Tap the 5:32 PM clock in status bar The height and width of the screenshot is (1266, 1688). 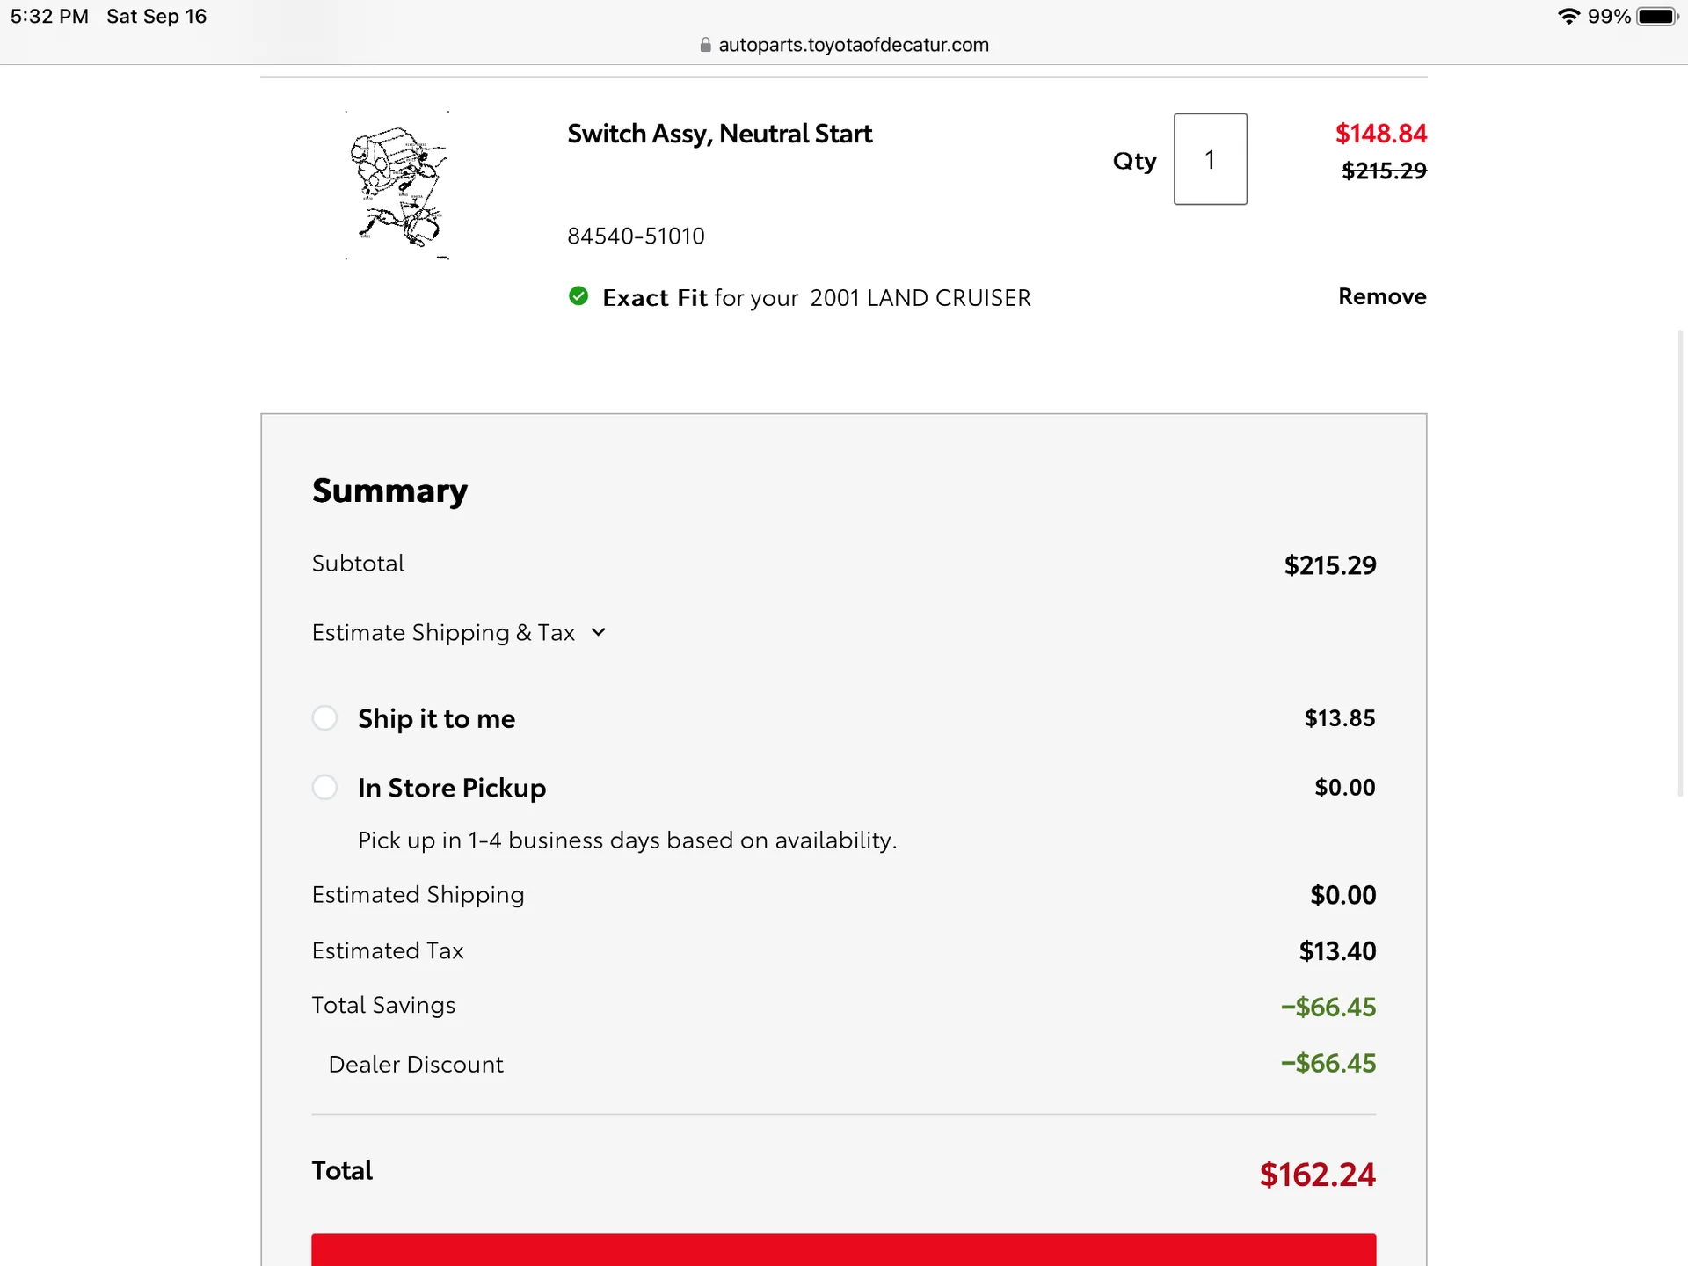[x=49, y=17]
